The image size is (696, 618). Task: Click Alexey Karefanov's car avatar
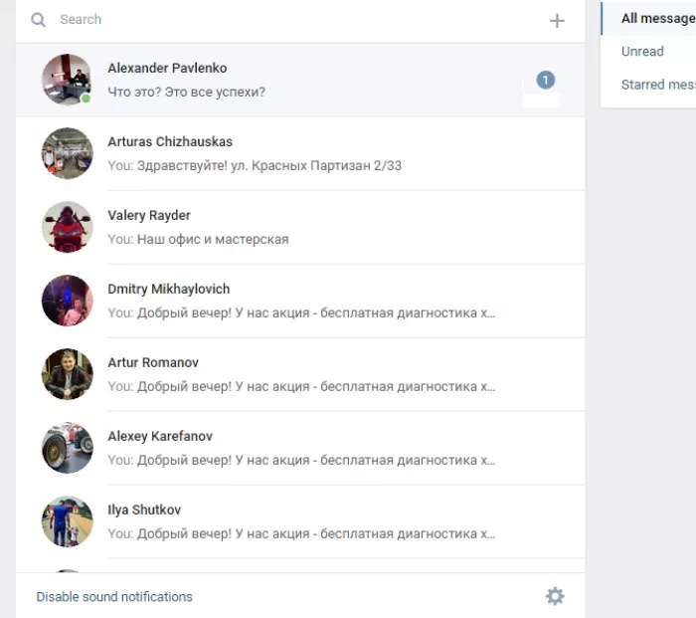[67, 448]
